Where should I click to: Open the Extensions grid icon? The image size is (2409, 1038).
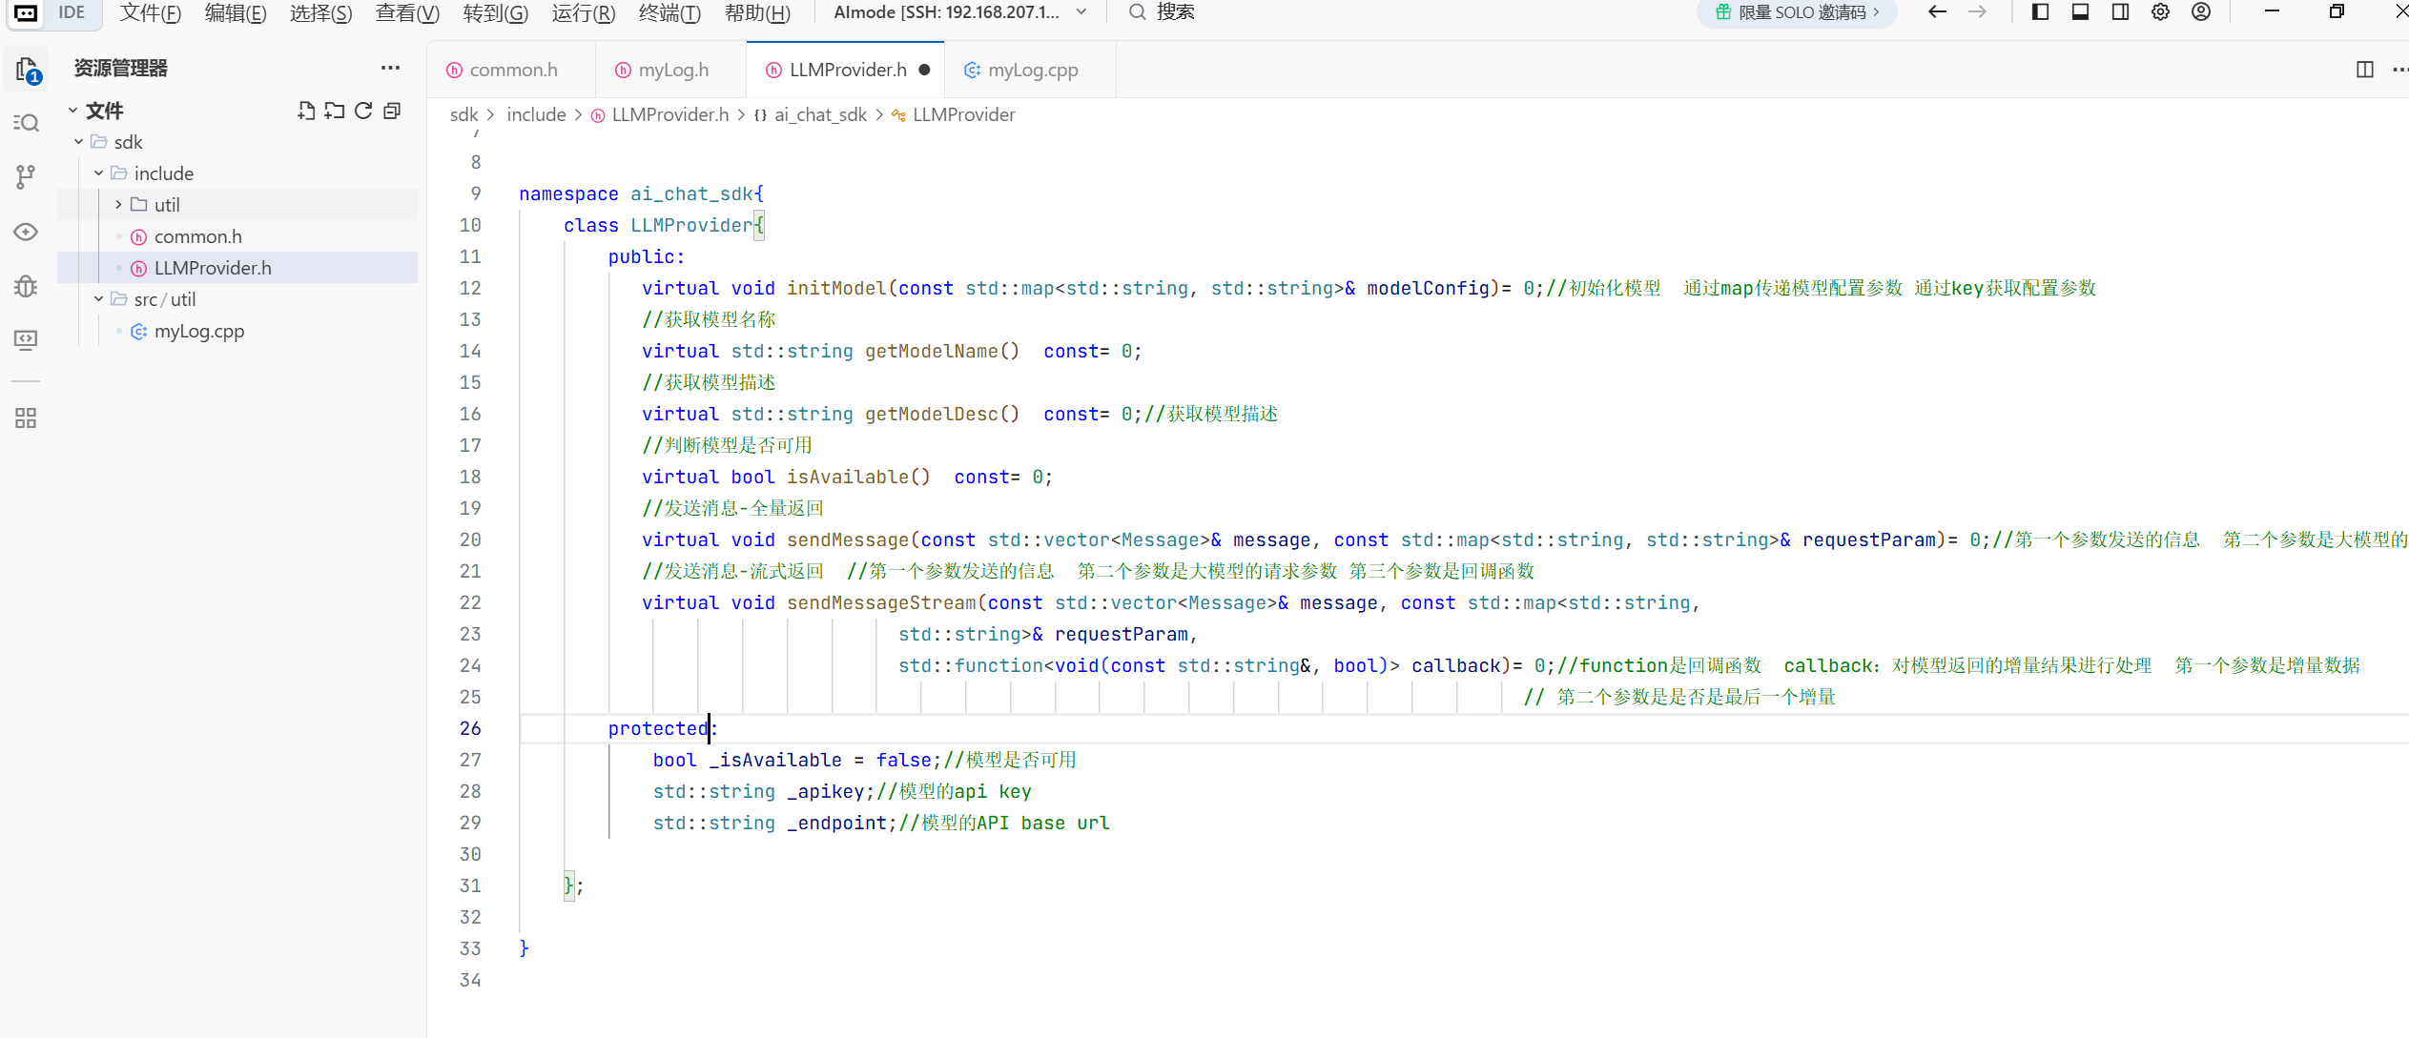coord(26,418)
